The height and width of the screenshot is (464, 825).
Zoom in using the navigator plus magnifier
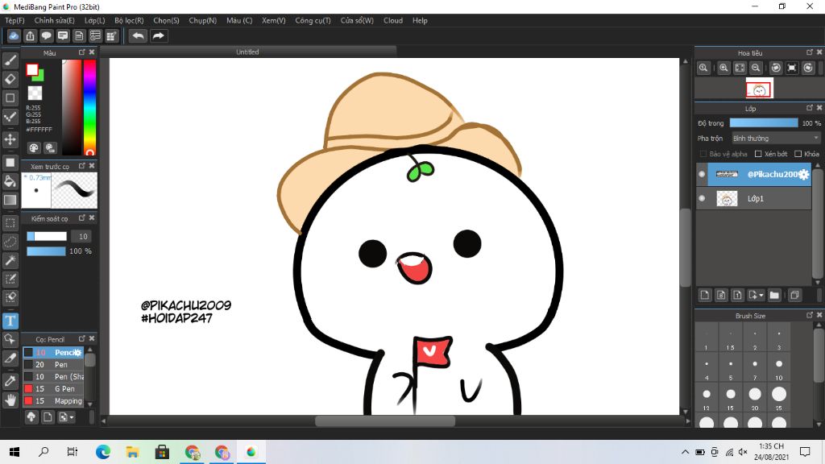click(724, 68)
